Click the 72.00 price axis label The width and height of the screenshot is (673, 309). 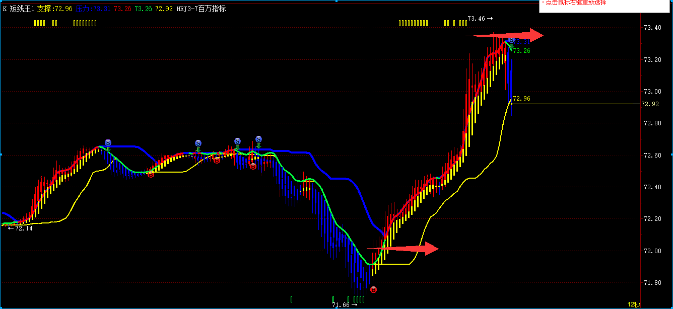(652, 251)
